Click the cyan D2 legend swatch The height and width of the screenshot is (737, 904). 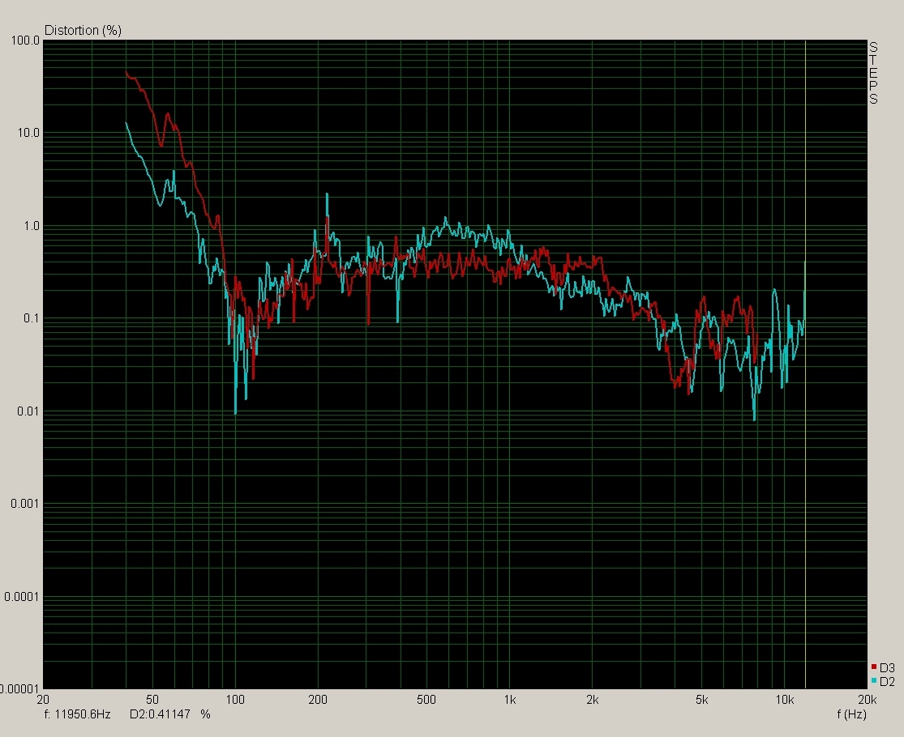click(x=874, y=681)
